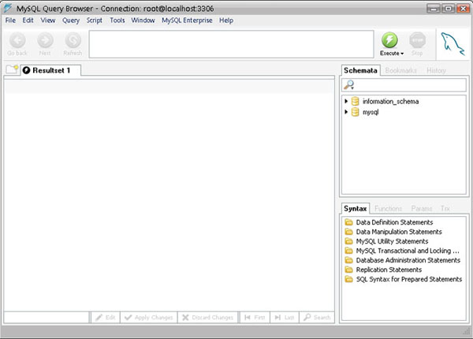Image resolution: width=473 pixels, height=339 pixels.
Task: Click the Go back arrow icon
Action: pyautogui.click(x=17, y=40)
